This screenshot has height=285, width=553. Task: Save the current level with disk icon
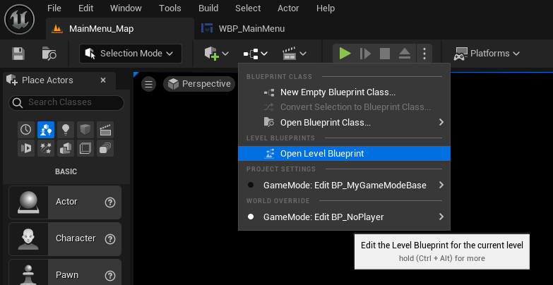click(x=18, y=54)
